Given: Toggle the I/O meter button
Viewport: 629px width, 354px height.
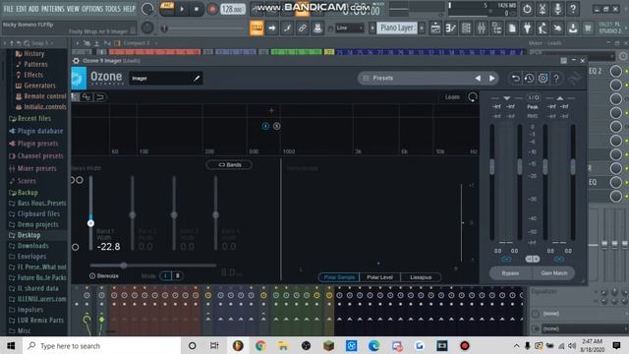Looking at the screenshot, I should (x=533, y=97).
